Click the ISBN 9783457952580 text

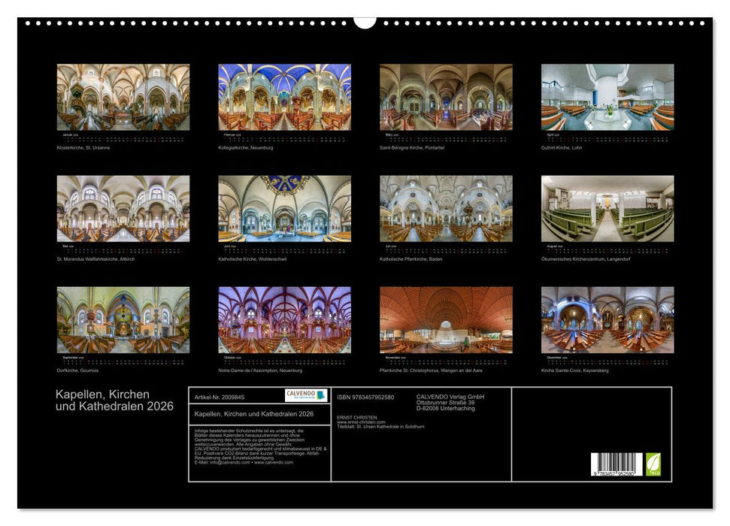[x=365, y=397]
